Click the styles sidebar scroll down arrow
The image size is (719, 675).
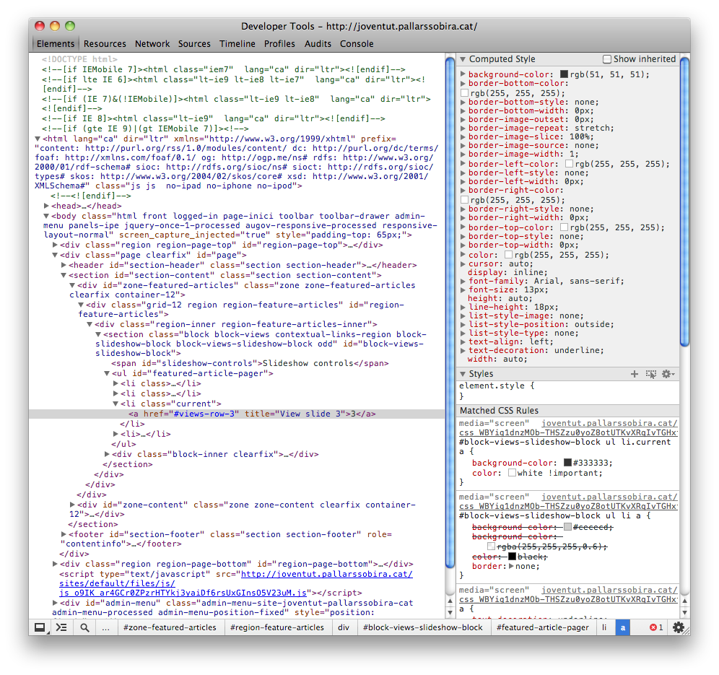click(684, 613)
